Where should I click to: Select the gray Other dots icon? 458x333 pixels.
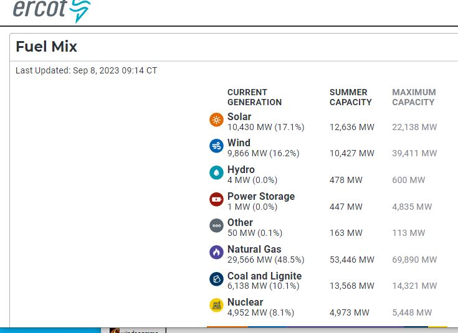[216, 225]
